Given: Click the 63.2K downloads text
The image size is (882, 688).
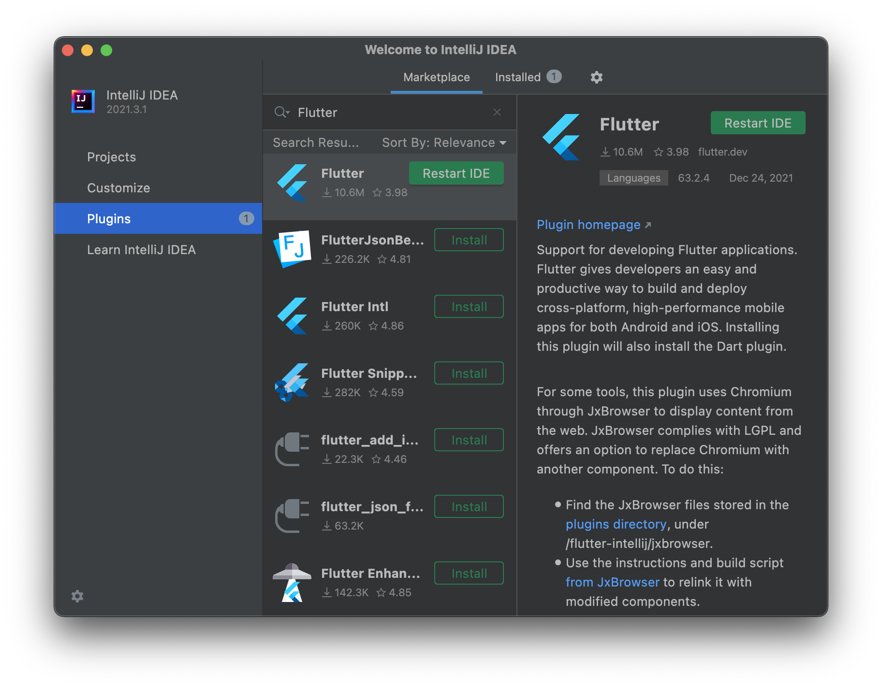Looking at the screenshot, I should (349, 526).
